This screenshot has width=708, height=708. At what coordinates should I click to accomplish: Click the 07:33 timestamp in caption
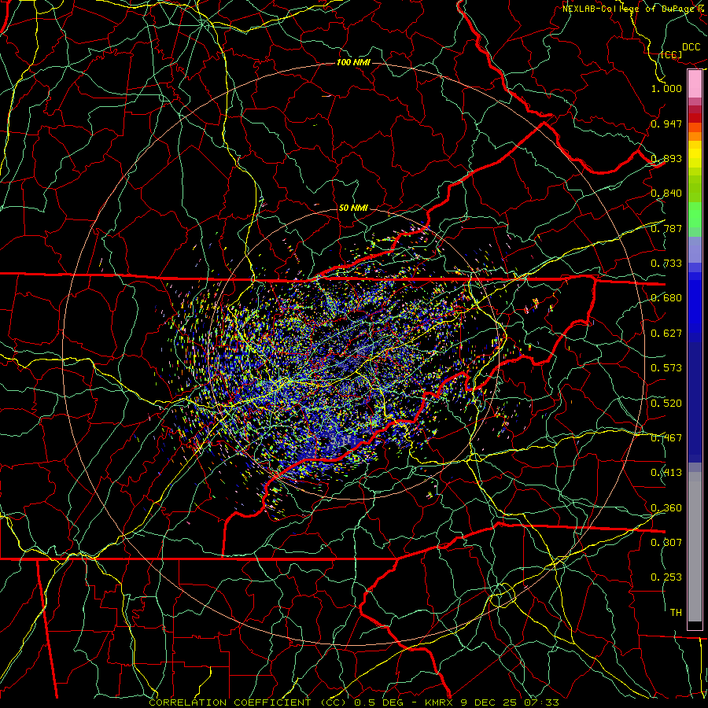tap(542, 702)
